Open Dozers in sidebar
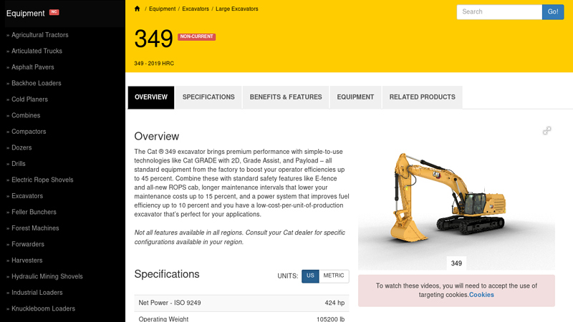Viewport: 573px width, 322px height. coord(21,147)
